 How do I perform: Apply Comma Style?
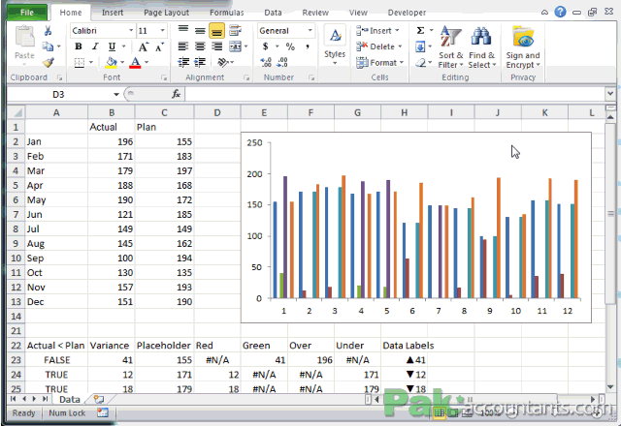pos(308,46)
